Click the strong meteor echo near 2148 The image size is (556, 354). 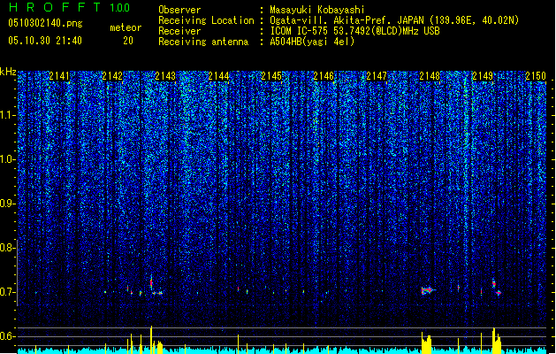click(x=427, y=291)
